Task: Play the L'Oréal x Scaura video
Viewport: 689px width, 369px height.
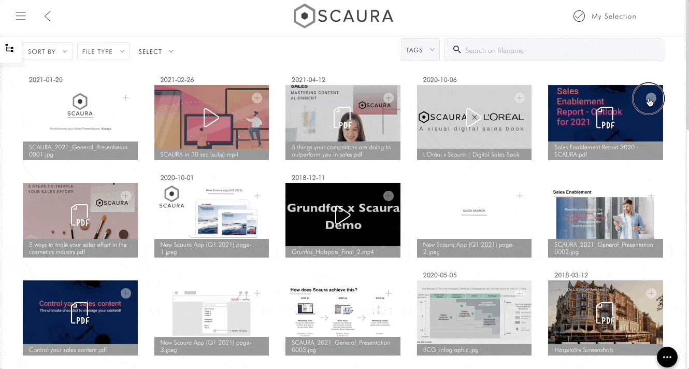Action: [x=473, y=118]
